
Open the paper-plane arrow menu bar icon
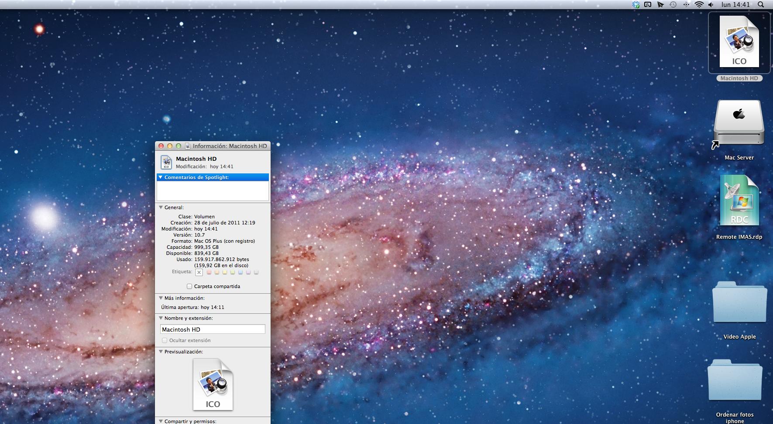tap(660, 5)
